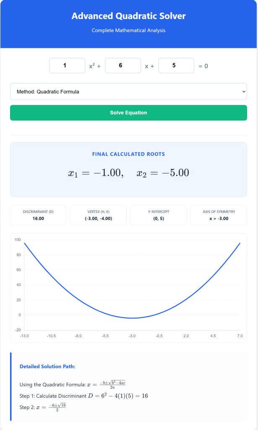Click the Complete Mathematical Analysis subtitle
Viewport: 258px width, 430px height.
(x=128, y=31)
